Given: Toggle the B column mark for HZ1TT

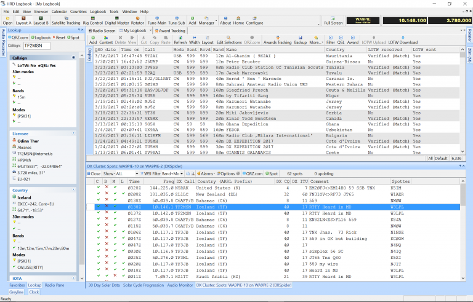Looking at the screenshot, I should pos(107,276).
